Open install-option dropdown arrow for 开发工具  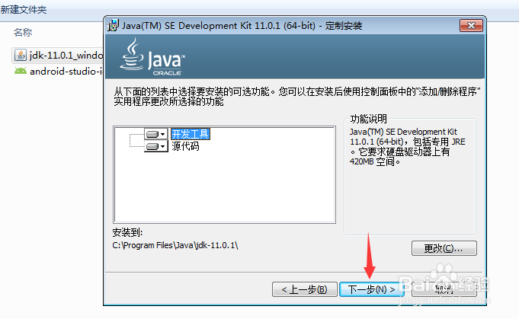coord(163,135)
